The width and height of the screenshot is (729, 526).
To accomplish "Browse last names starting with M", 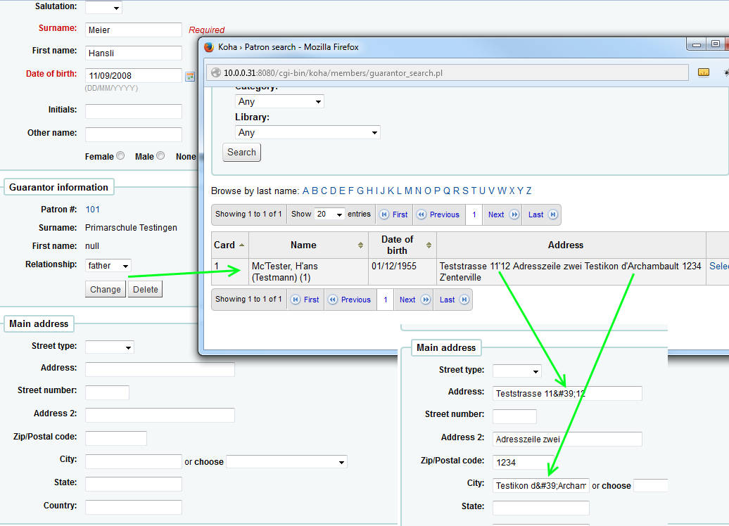I will 408,191.
